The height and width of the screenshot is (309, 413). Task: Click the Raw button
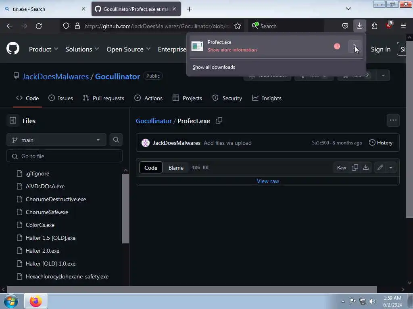[x=341, y=168]
